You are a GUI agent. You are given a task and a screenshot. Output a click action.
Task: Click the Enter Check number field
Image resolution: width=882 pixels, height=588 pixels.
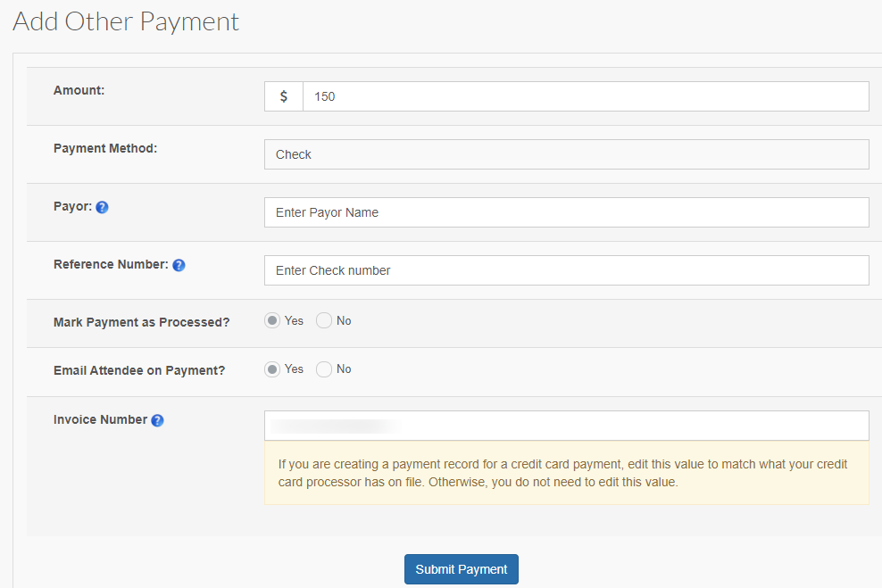[x=566, y=270]
